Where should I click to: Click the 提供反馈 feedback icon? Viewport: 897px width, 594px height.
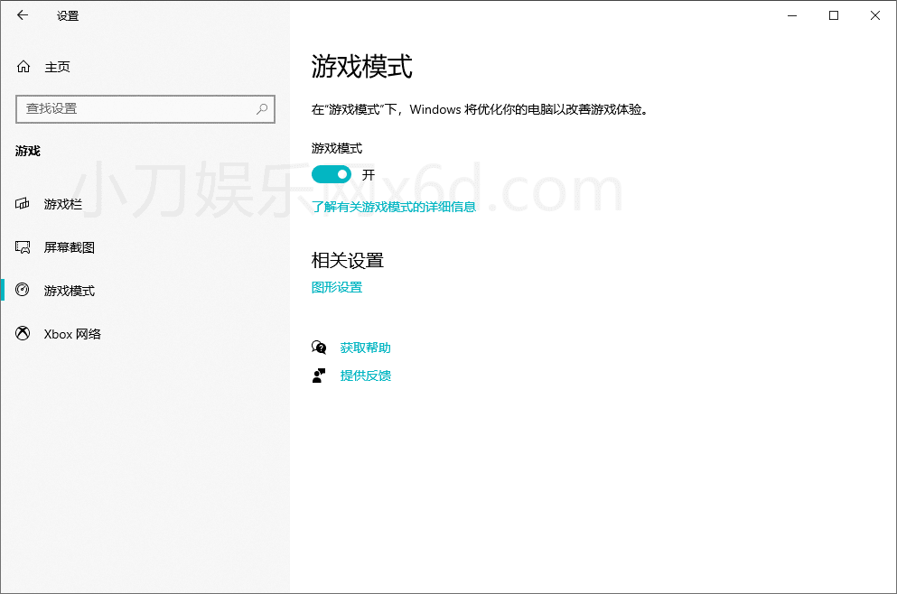[x=320, y=375]
